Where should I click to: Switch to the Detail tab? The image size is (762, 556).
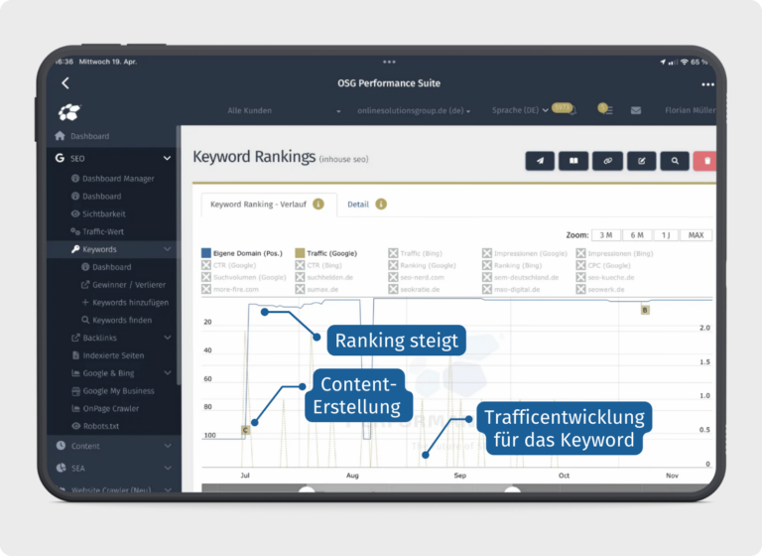point(358,205)
